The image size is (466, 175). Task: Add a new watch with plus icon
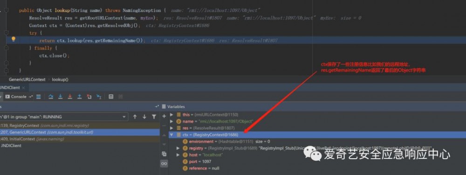pos(164,117)
